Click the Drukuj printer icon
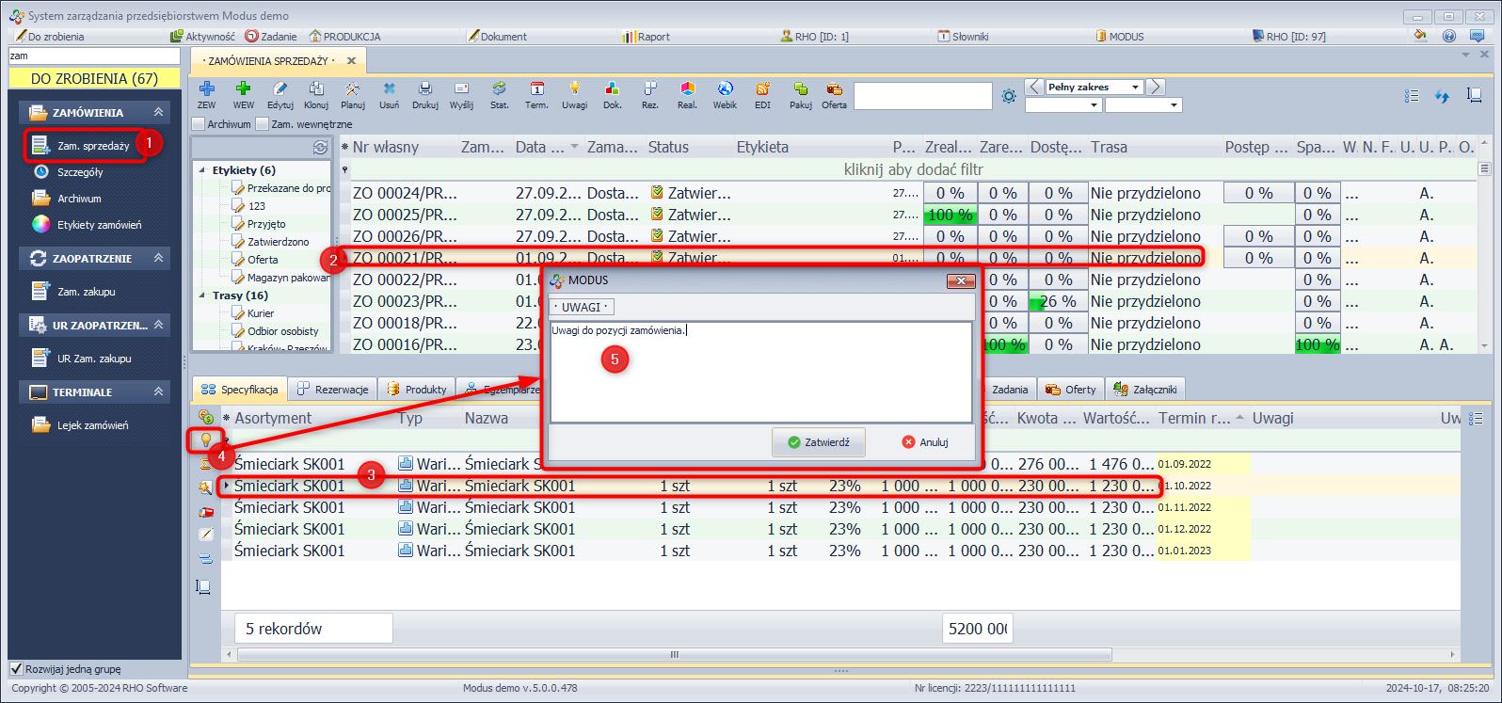This screenshot has height=703, width=1502. pyautogui.click(x=424, y=89)
